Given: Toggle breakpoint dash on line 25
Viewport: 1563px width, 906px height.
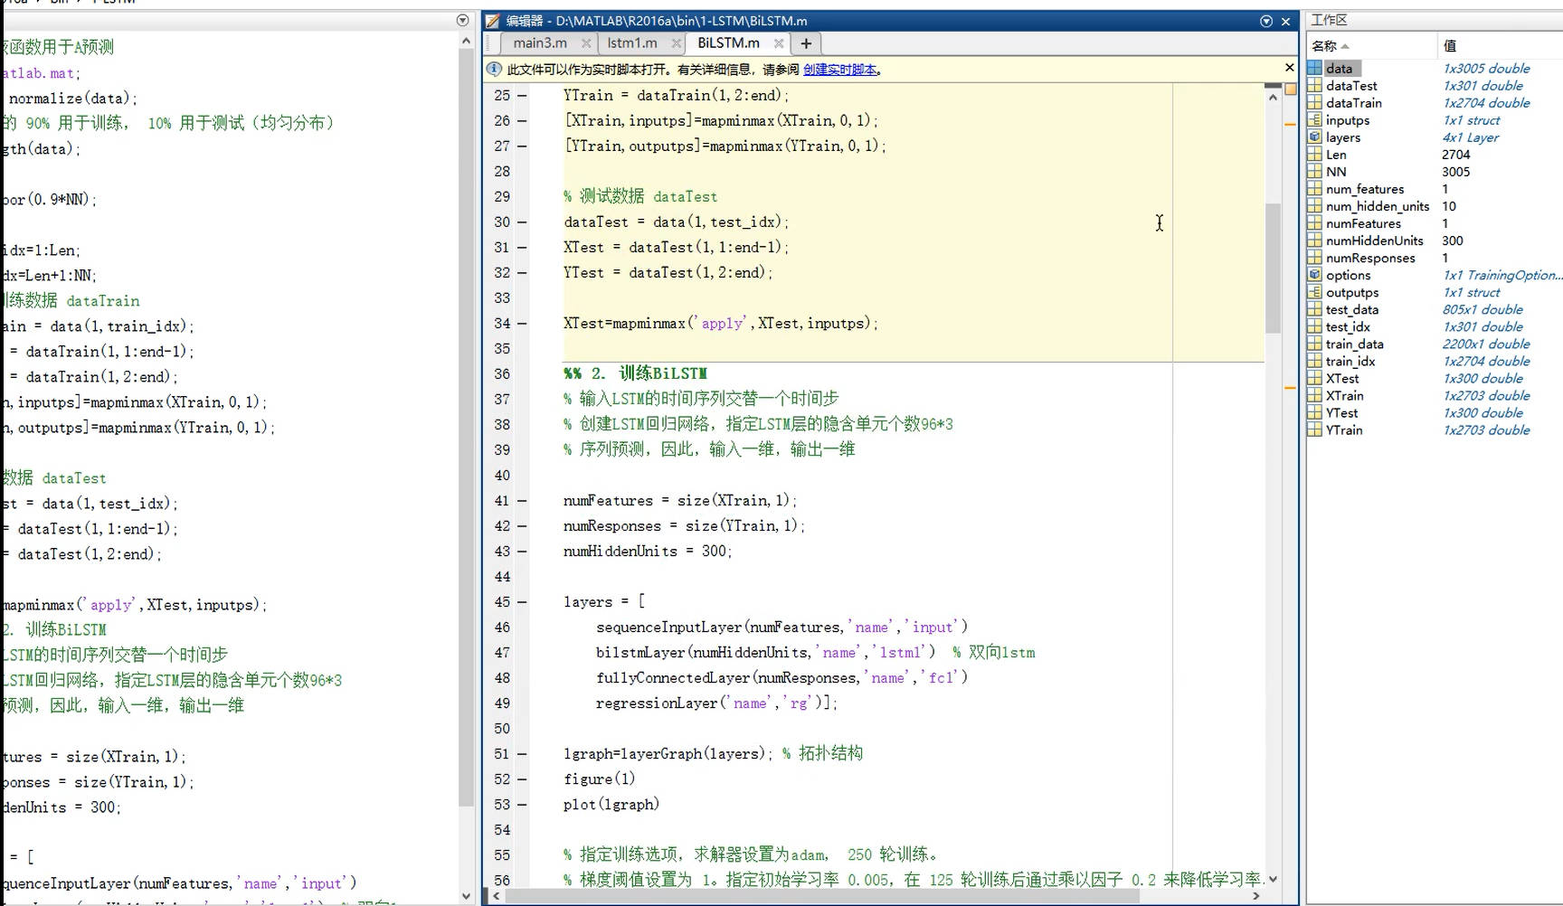Looking at the screenshot, I should [x=523, y=95].
